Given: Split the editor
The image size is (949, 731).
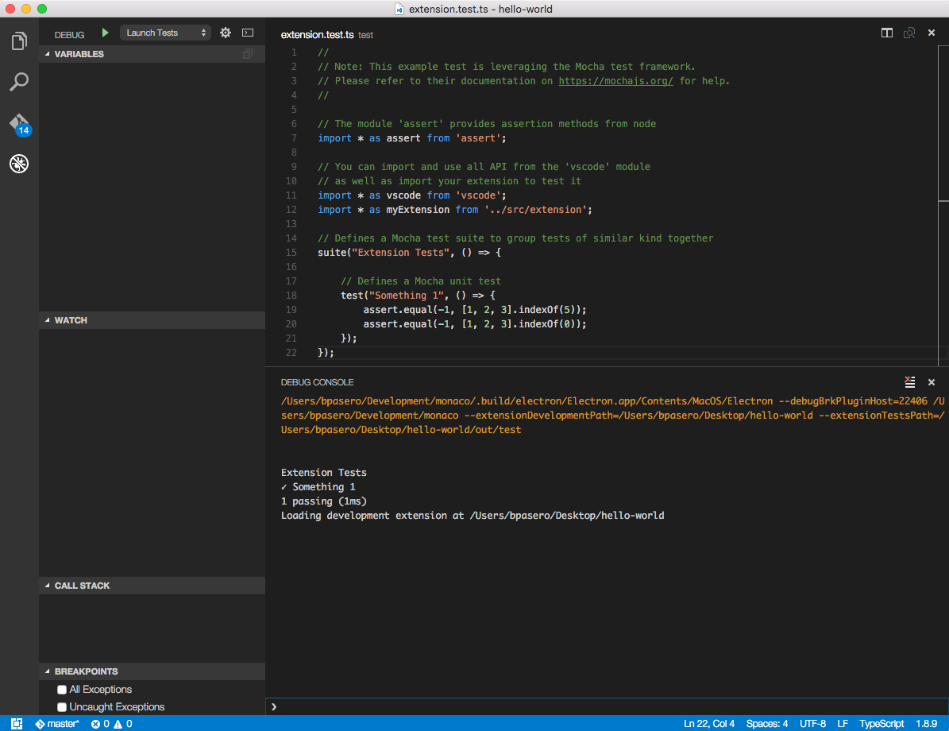Looking at the screenshot, I should point(887,33).
